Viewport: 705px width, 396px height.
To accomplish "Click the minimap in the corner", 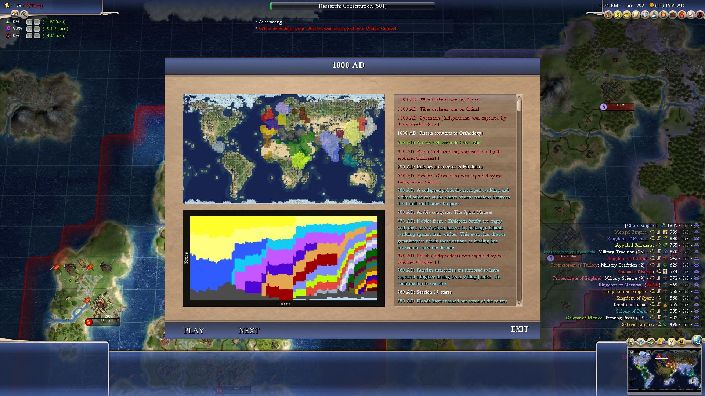I will click(x=664, y=370).
